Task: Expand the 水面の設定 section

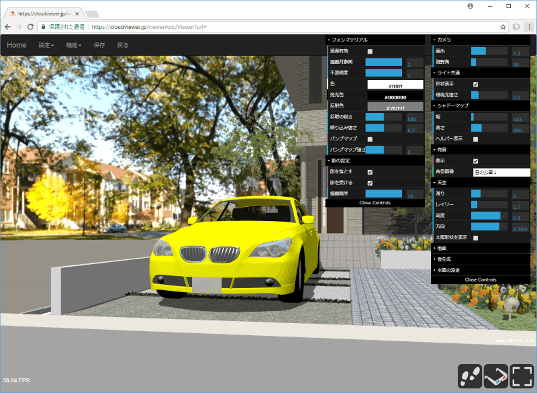Action: coord(481,270)
